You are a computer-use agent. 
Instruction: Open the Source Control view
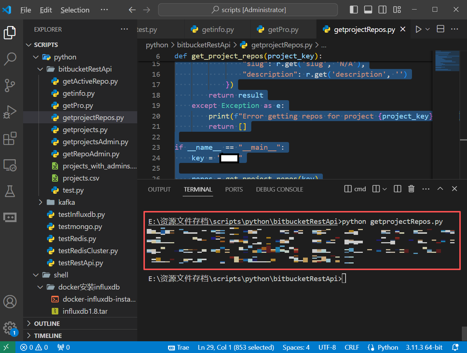pyautogui.click(x=10, y=85)
